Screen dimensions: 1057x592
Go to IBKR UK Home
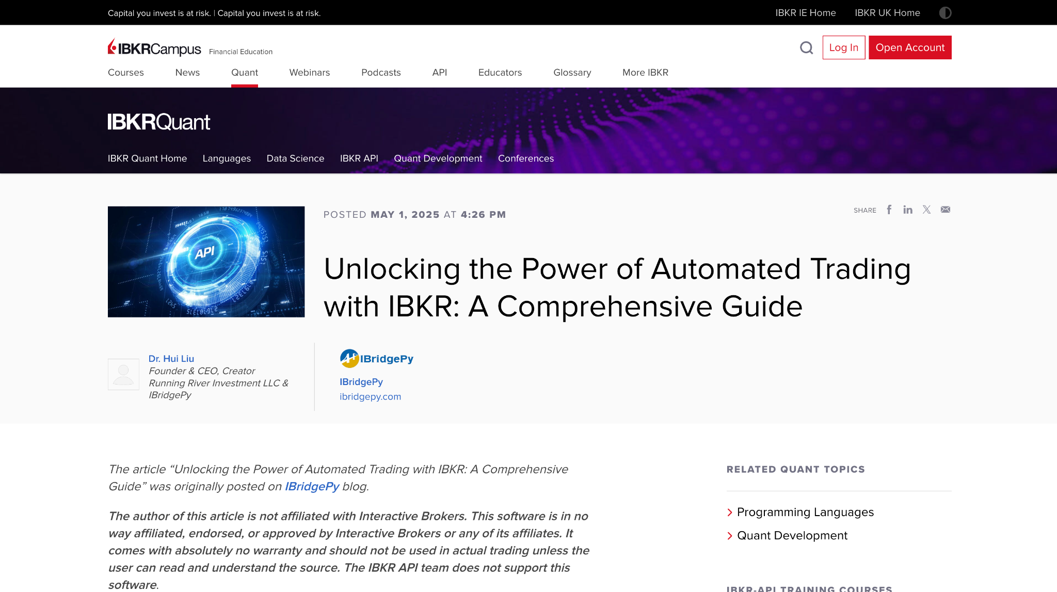pyautogui.click(x=887, y=13)
